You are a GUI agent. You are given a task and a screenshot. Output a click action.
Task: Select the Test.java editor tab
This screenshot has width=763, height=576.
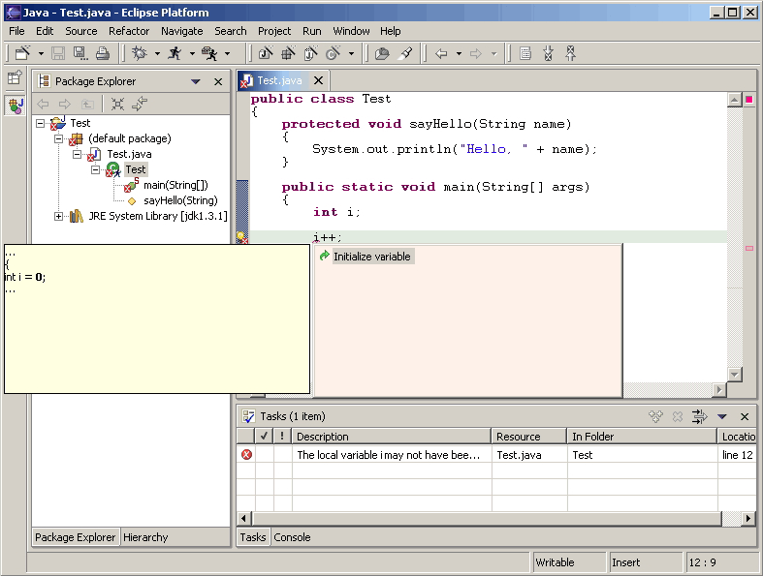(279, 80)
